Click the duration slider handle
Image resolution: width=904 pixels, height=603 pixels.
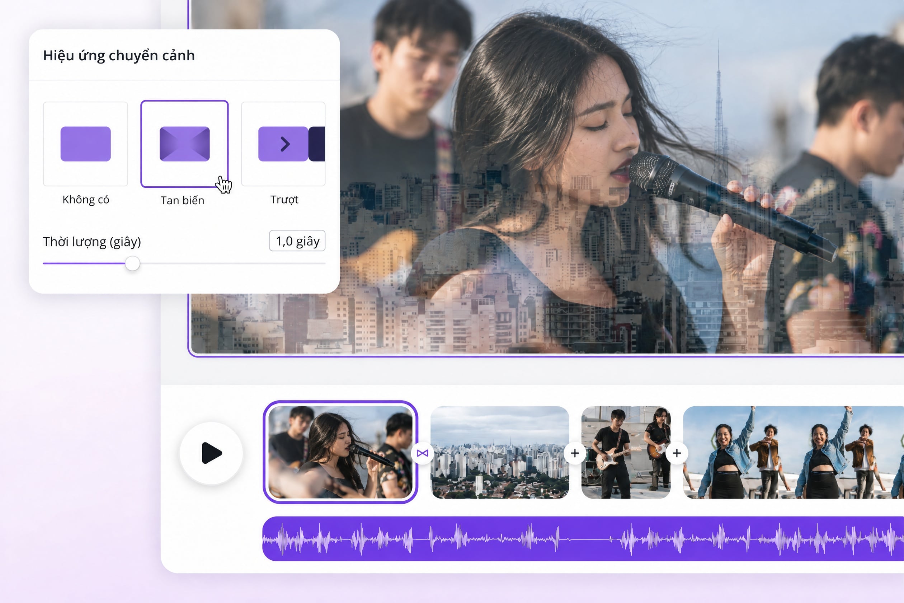pyautogui.click(x=133, y=263)
